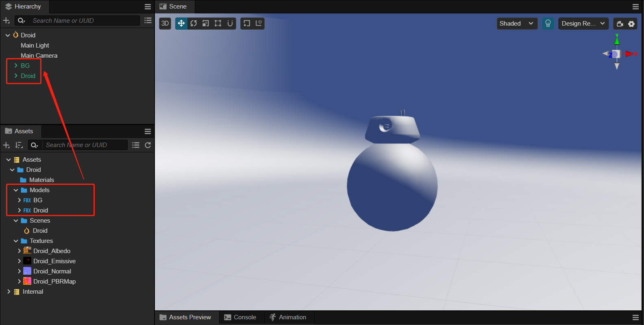Expand the BG node in Hierarchy
The height and width of the screenshot is (325, 644).
tap(16, 65)
